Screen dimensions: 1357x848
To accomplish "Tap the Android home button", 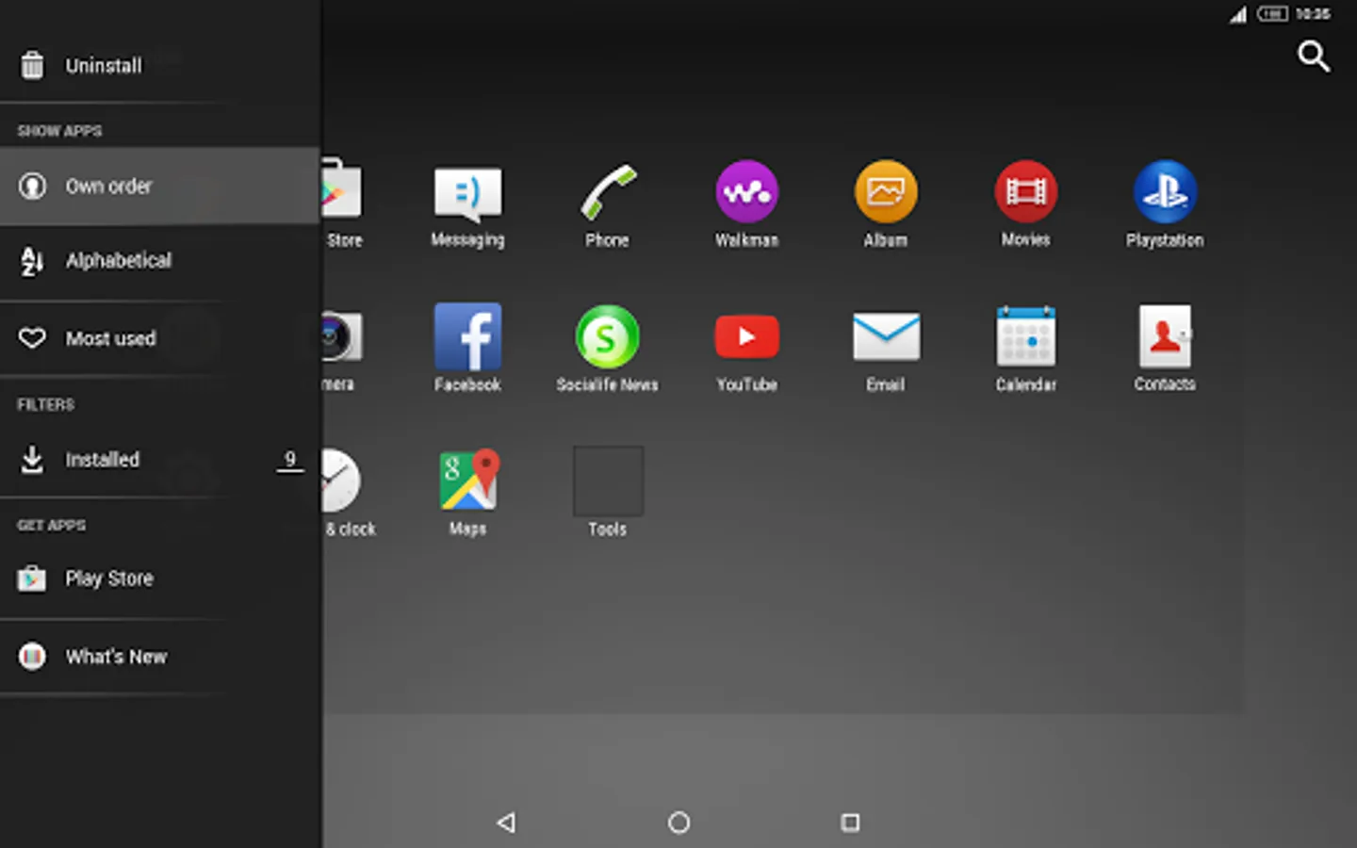I will (678, 823).
